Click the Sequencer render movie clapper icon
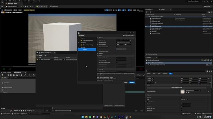Image resolution: width=213 pixels, height=119 pixels. [17, 75]
